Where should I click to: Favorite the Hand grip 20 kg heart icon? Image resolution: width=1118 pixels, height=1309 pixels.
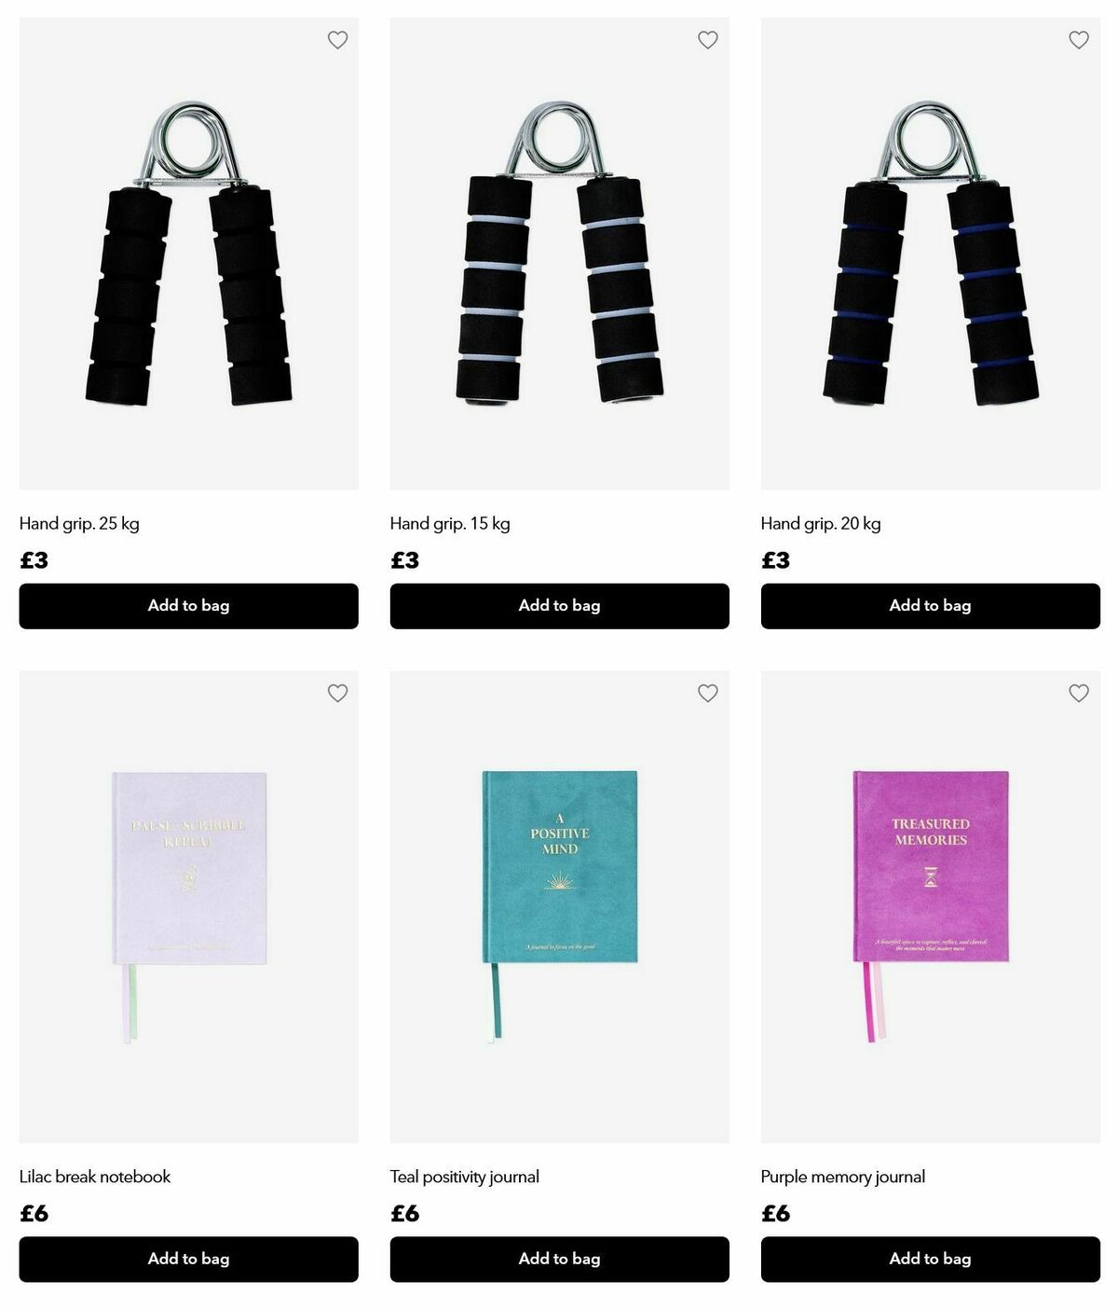coord(1079,40)
